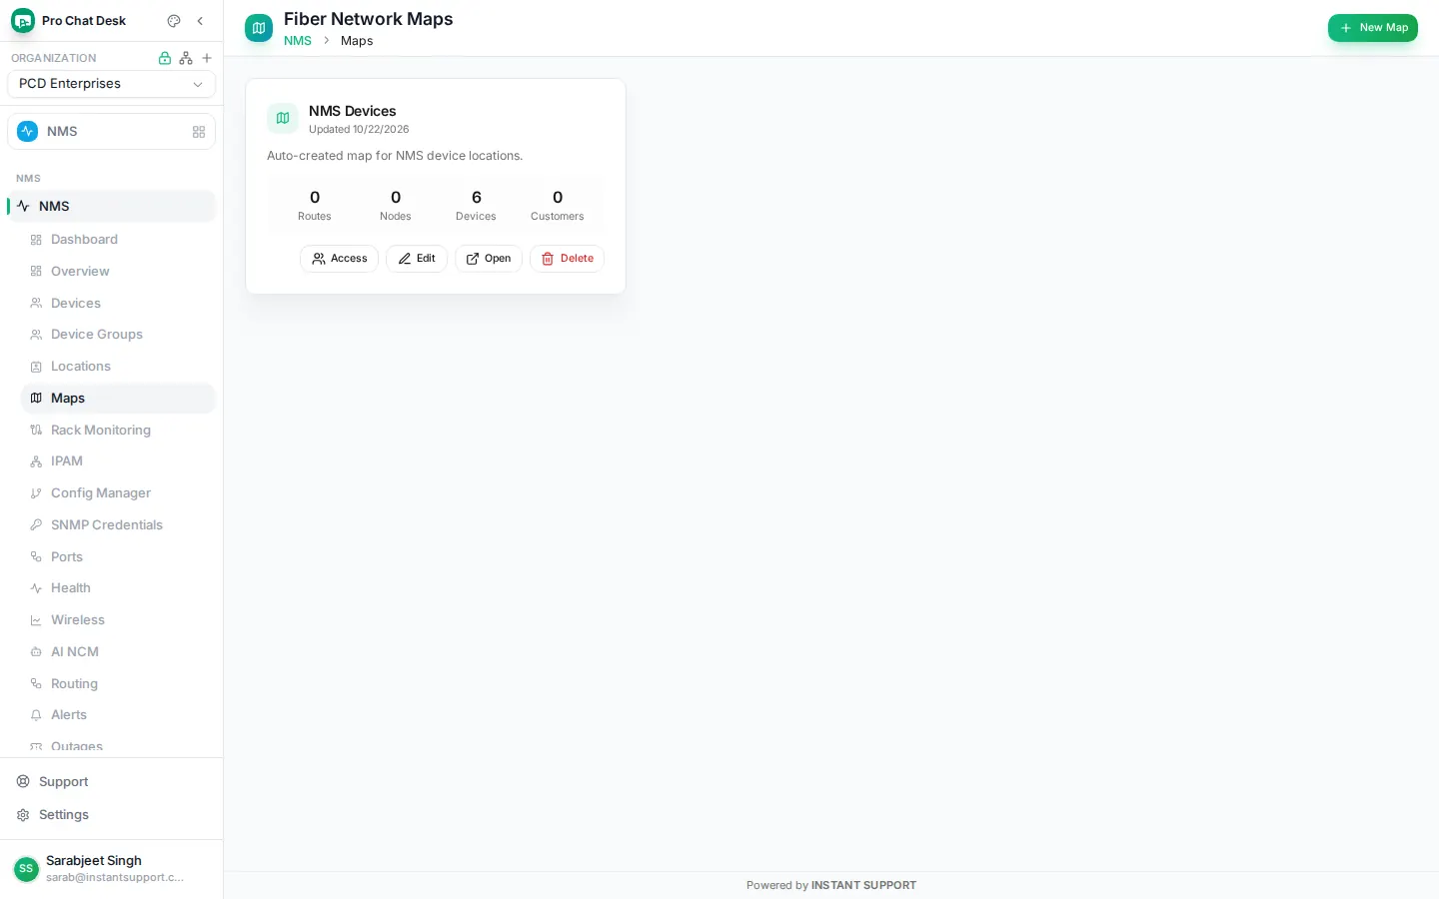
Task: Open Sarabjeet Singh profile name
Action: (94, 861)
